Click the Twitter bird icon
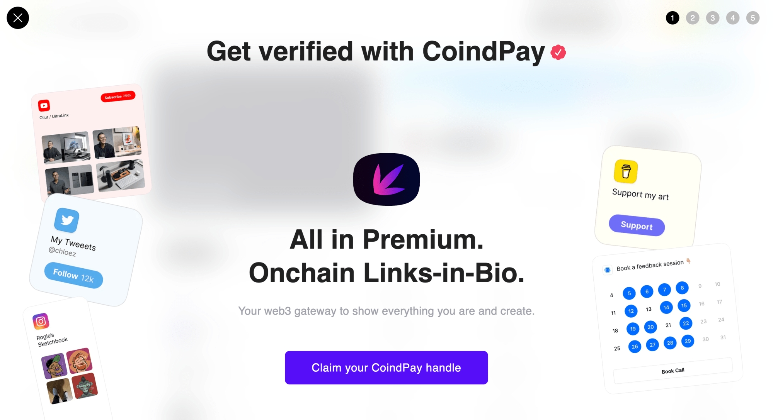The width and height of the screenshot is (773, 420). click(67, 220)
